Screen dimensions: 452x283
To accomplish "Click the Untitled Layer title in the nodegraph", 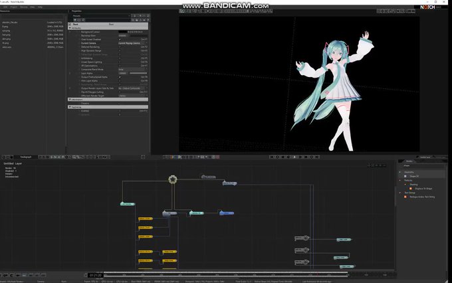I will click(x=13, y=163).
